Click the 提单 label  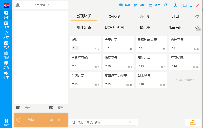pos(61,108)
